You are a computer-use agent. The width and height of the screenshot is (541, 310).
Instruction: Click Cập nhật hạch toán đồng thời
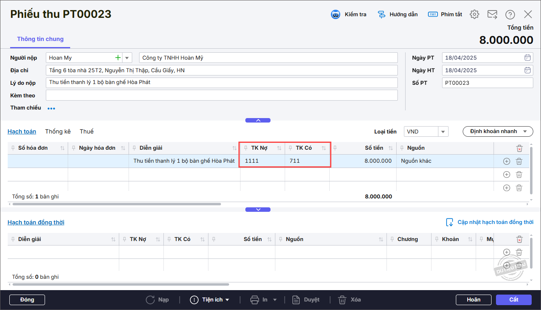click(489, 222)
